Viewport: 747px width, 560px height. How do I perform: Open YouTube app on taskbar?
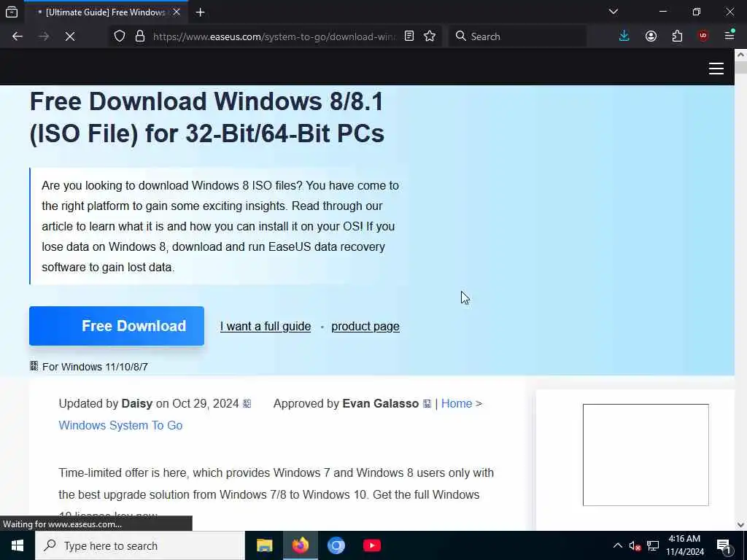point(371,545)
